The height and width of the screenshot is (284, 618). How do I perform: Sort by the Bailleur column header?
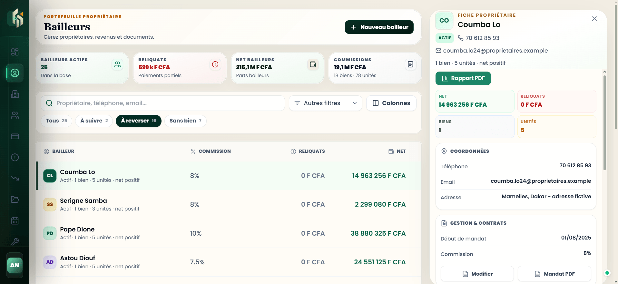[x=59, y=151]
